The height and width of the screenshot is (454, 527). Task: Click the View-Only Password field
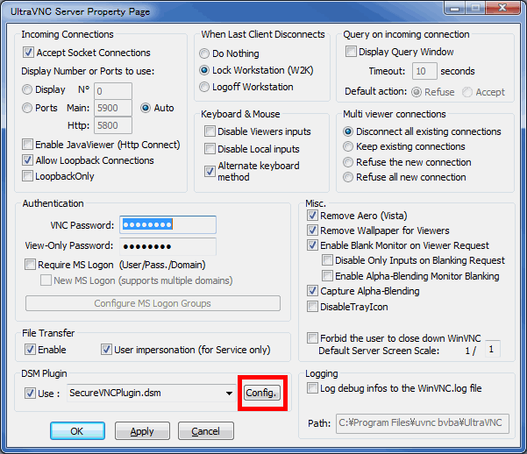pos(167,246)
